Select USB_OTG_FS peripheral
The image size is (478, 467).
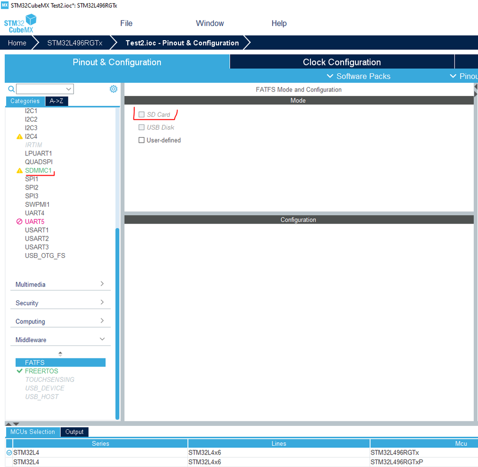click(45, 256)
